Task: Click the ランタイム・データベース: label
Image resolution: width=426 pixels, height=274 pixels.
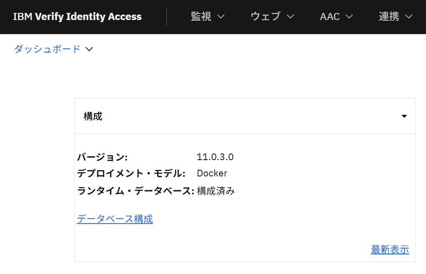Action: click(135, 191)
